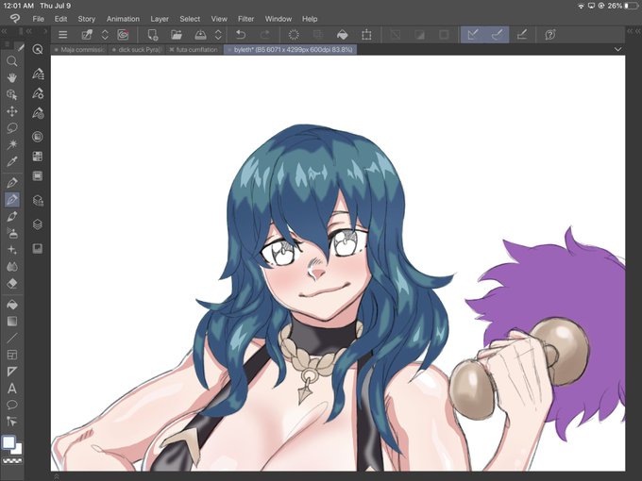Screen dimensions: 642x481
Task: Click the sub drawing color swatch
Action: click(x=18, y=450)
